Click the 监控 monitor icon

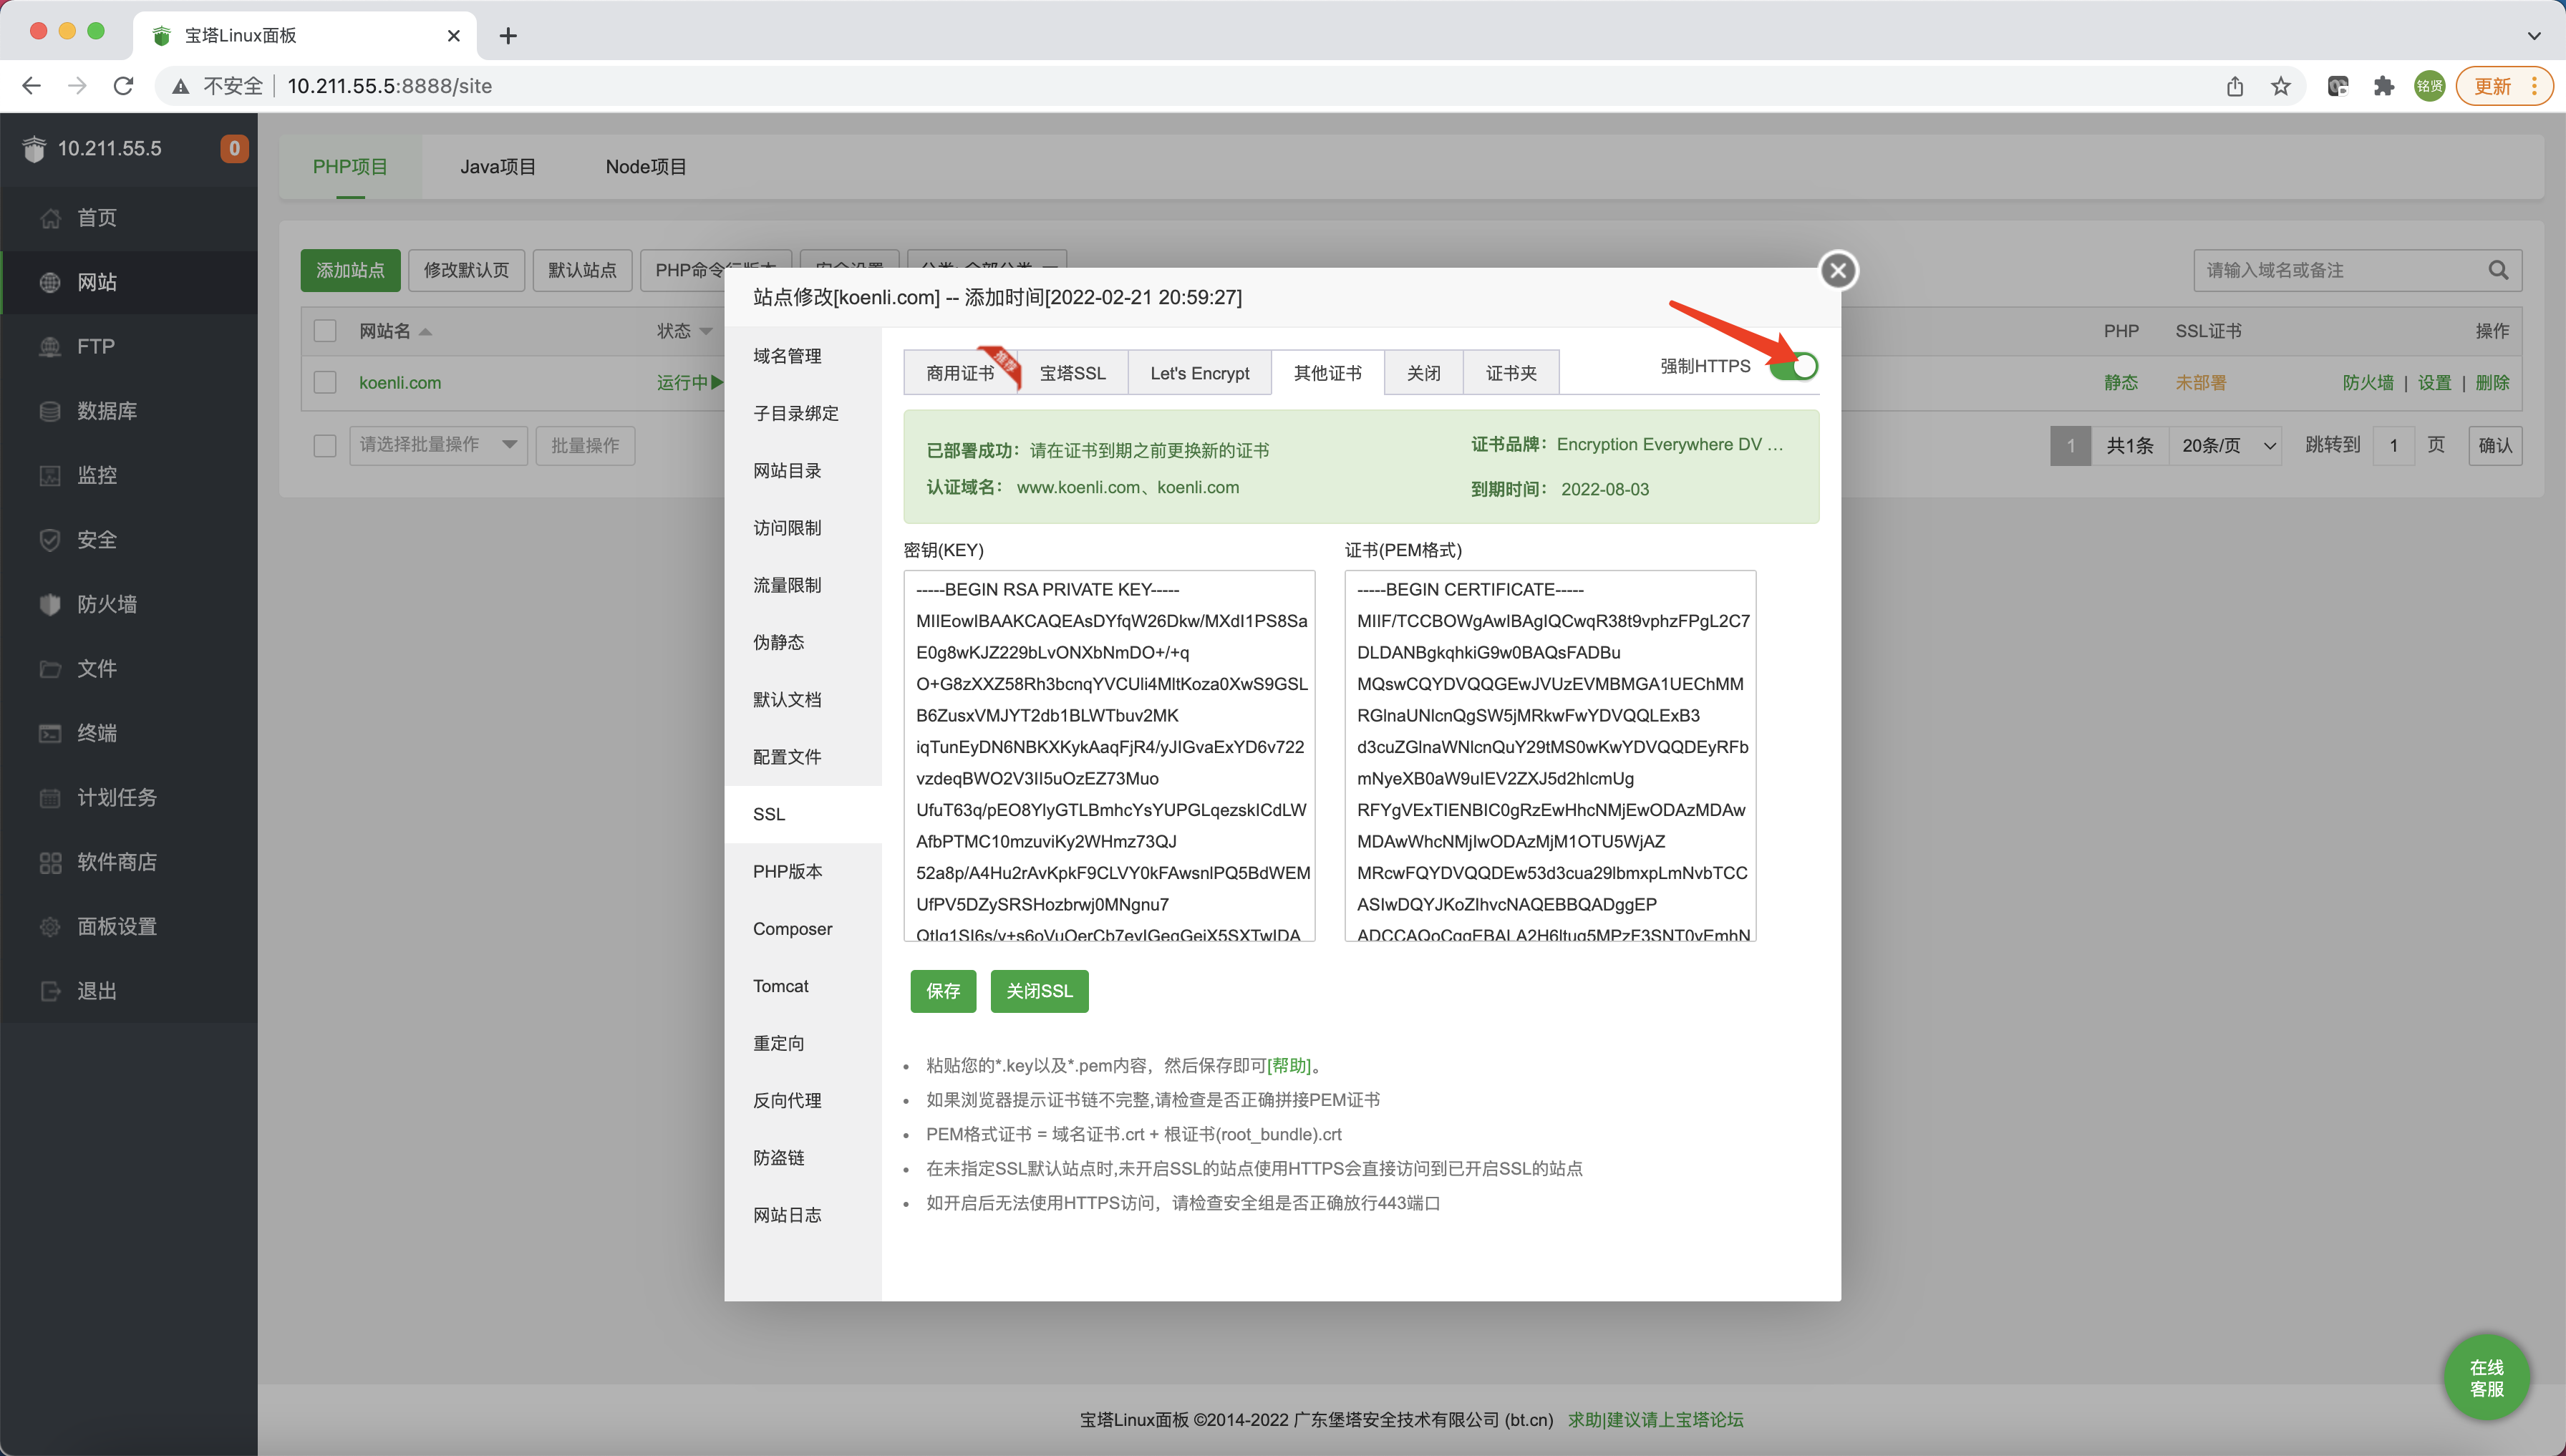tap(50, 475)
